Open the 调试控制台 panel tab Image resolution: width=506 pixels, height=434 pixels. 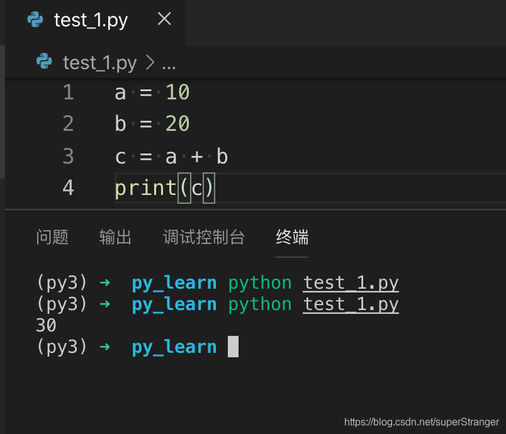[204, 237]
